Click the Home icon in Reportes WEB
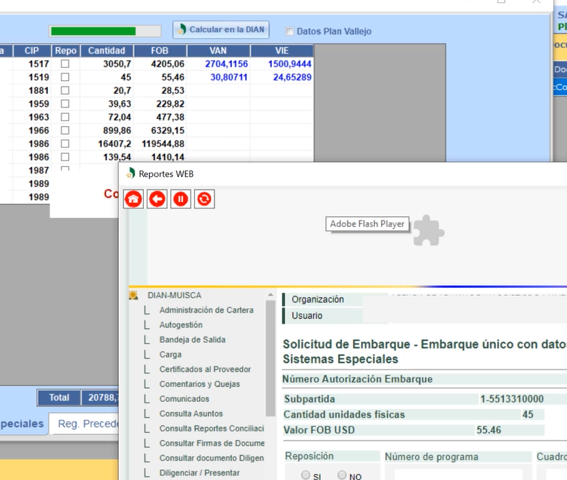567x480 pixels. [133, 199]
